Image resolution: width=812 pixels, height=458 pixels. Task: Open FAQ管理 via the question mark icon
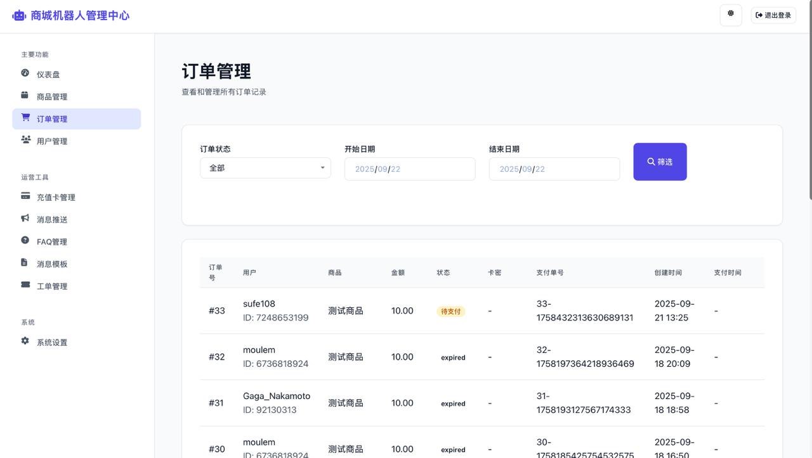click(25, 241)
